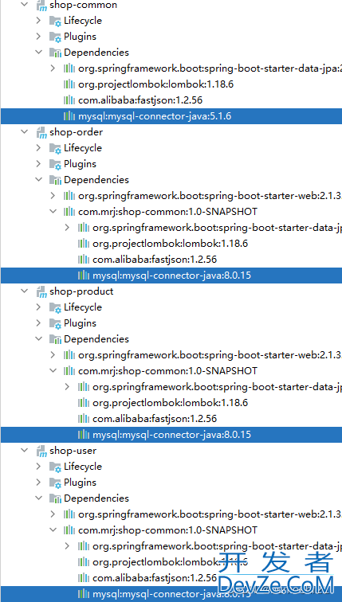Collapse the shop-product module node
Viewport: 342px width, 602px height.
[25, 291]
